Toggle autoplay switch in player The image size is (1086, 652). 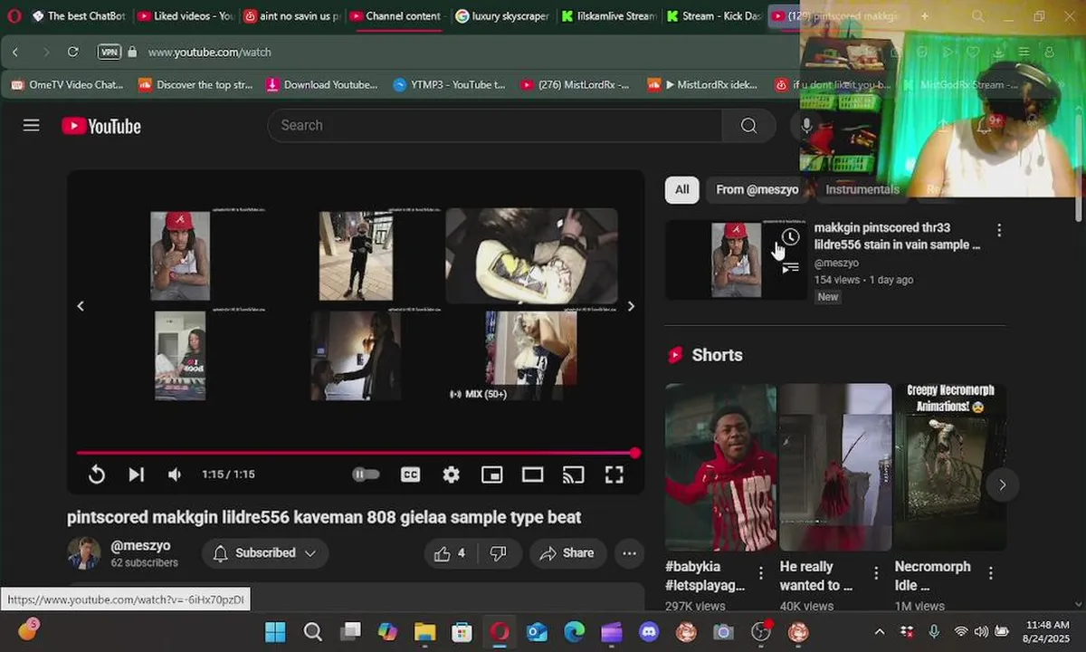pos(366,475)
